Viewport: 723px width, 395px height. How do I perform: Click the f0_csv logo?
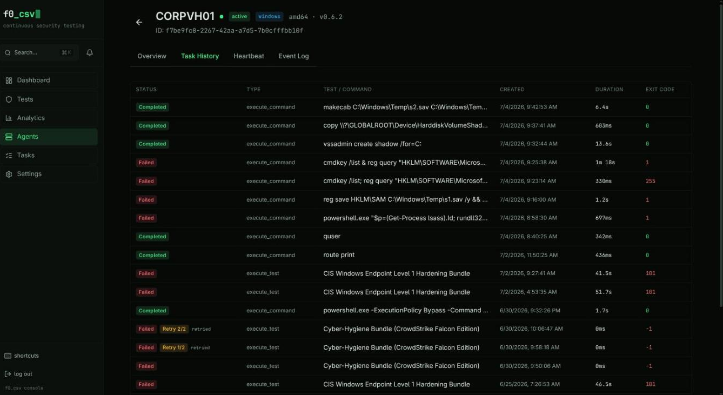22,14
